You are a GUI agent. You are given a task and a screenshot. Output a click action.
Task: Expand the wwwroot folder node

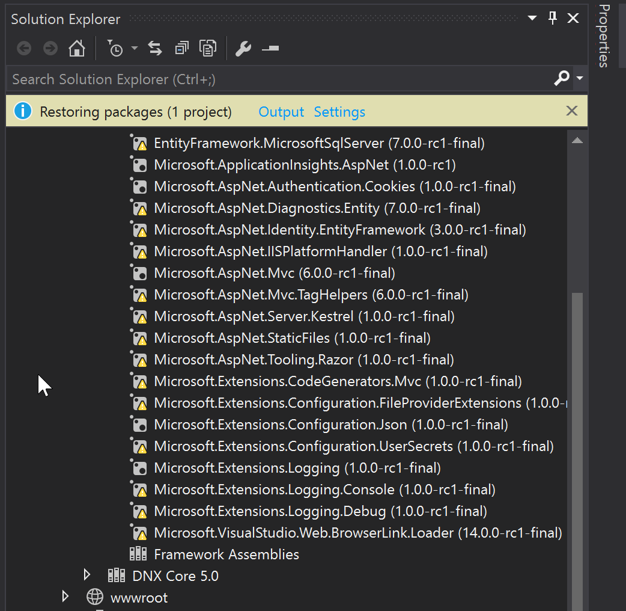pos(65,596)
